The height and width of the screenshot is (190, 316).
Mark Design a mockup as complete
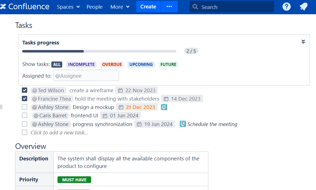point(24,107)
